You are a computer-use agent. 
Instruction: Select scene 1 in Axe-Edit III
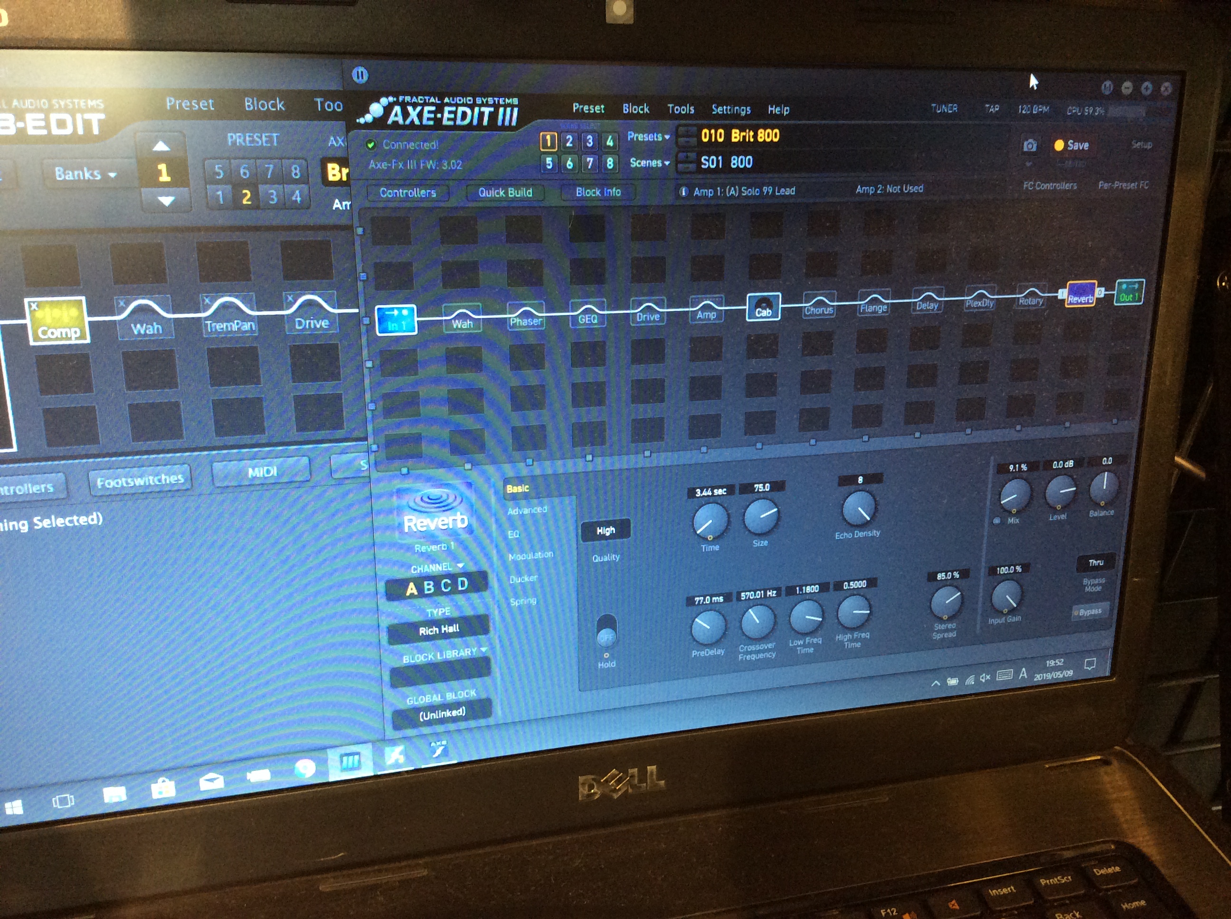tap(548, 141)
